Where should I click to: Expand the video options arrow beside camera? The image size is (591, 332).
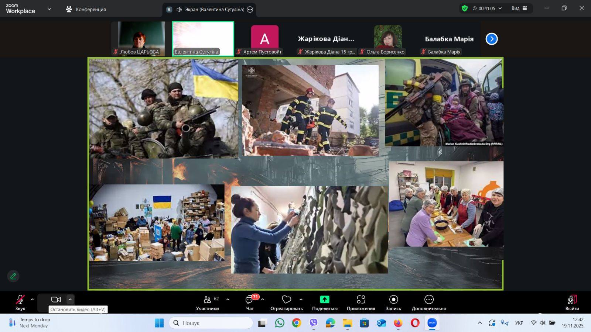[x=70, y=300]
